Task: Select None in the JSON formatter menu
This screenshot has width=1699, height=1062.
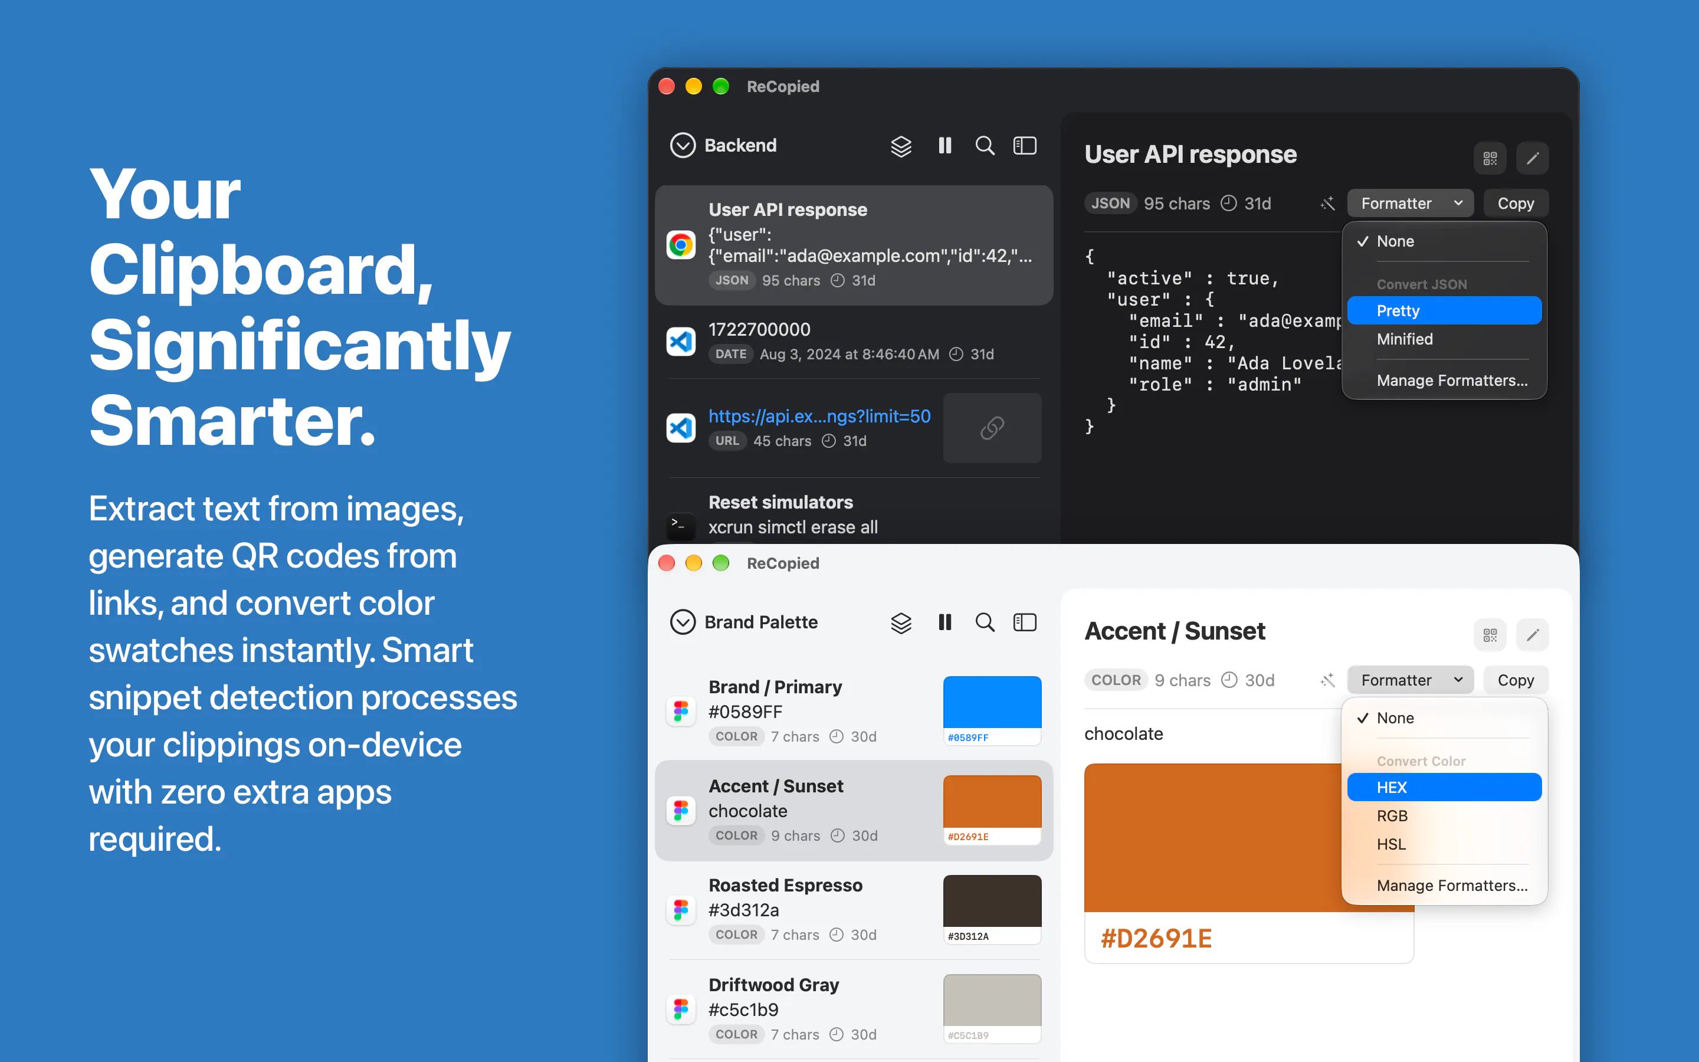Action: [x=1444, y=242]
